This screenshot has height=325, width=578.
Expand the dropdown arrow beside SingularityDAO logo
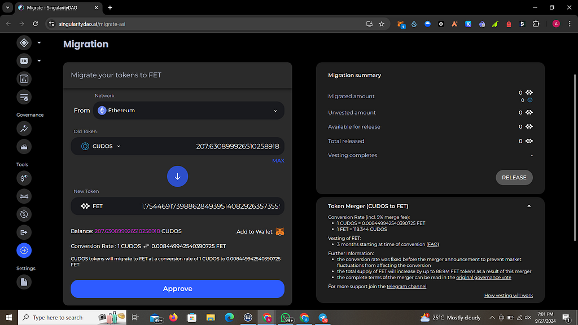pos(39,43)
